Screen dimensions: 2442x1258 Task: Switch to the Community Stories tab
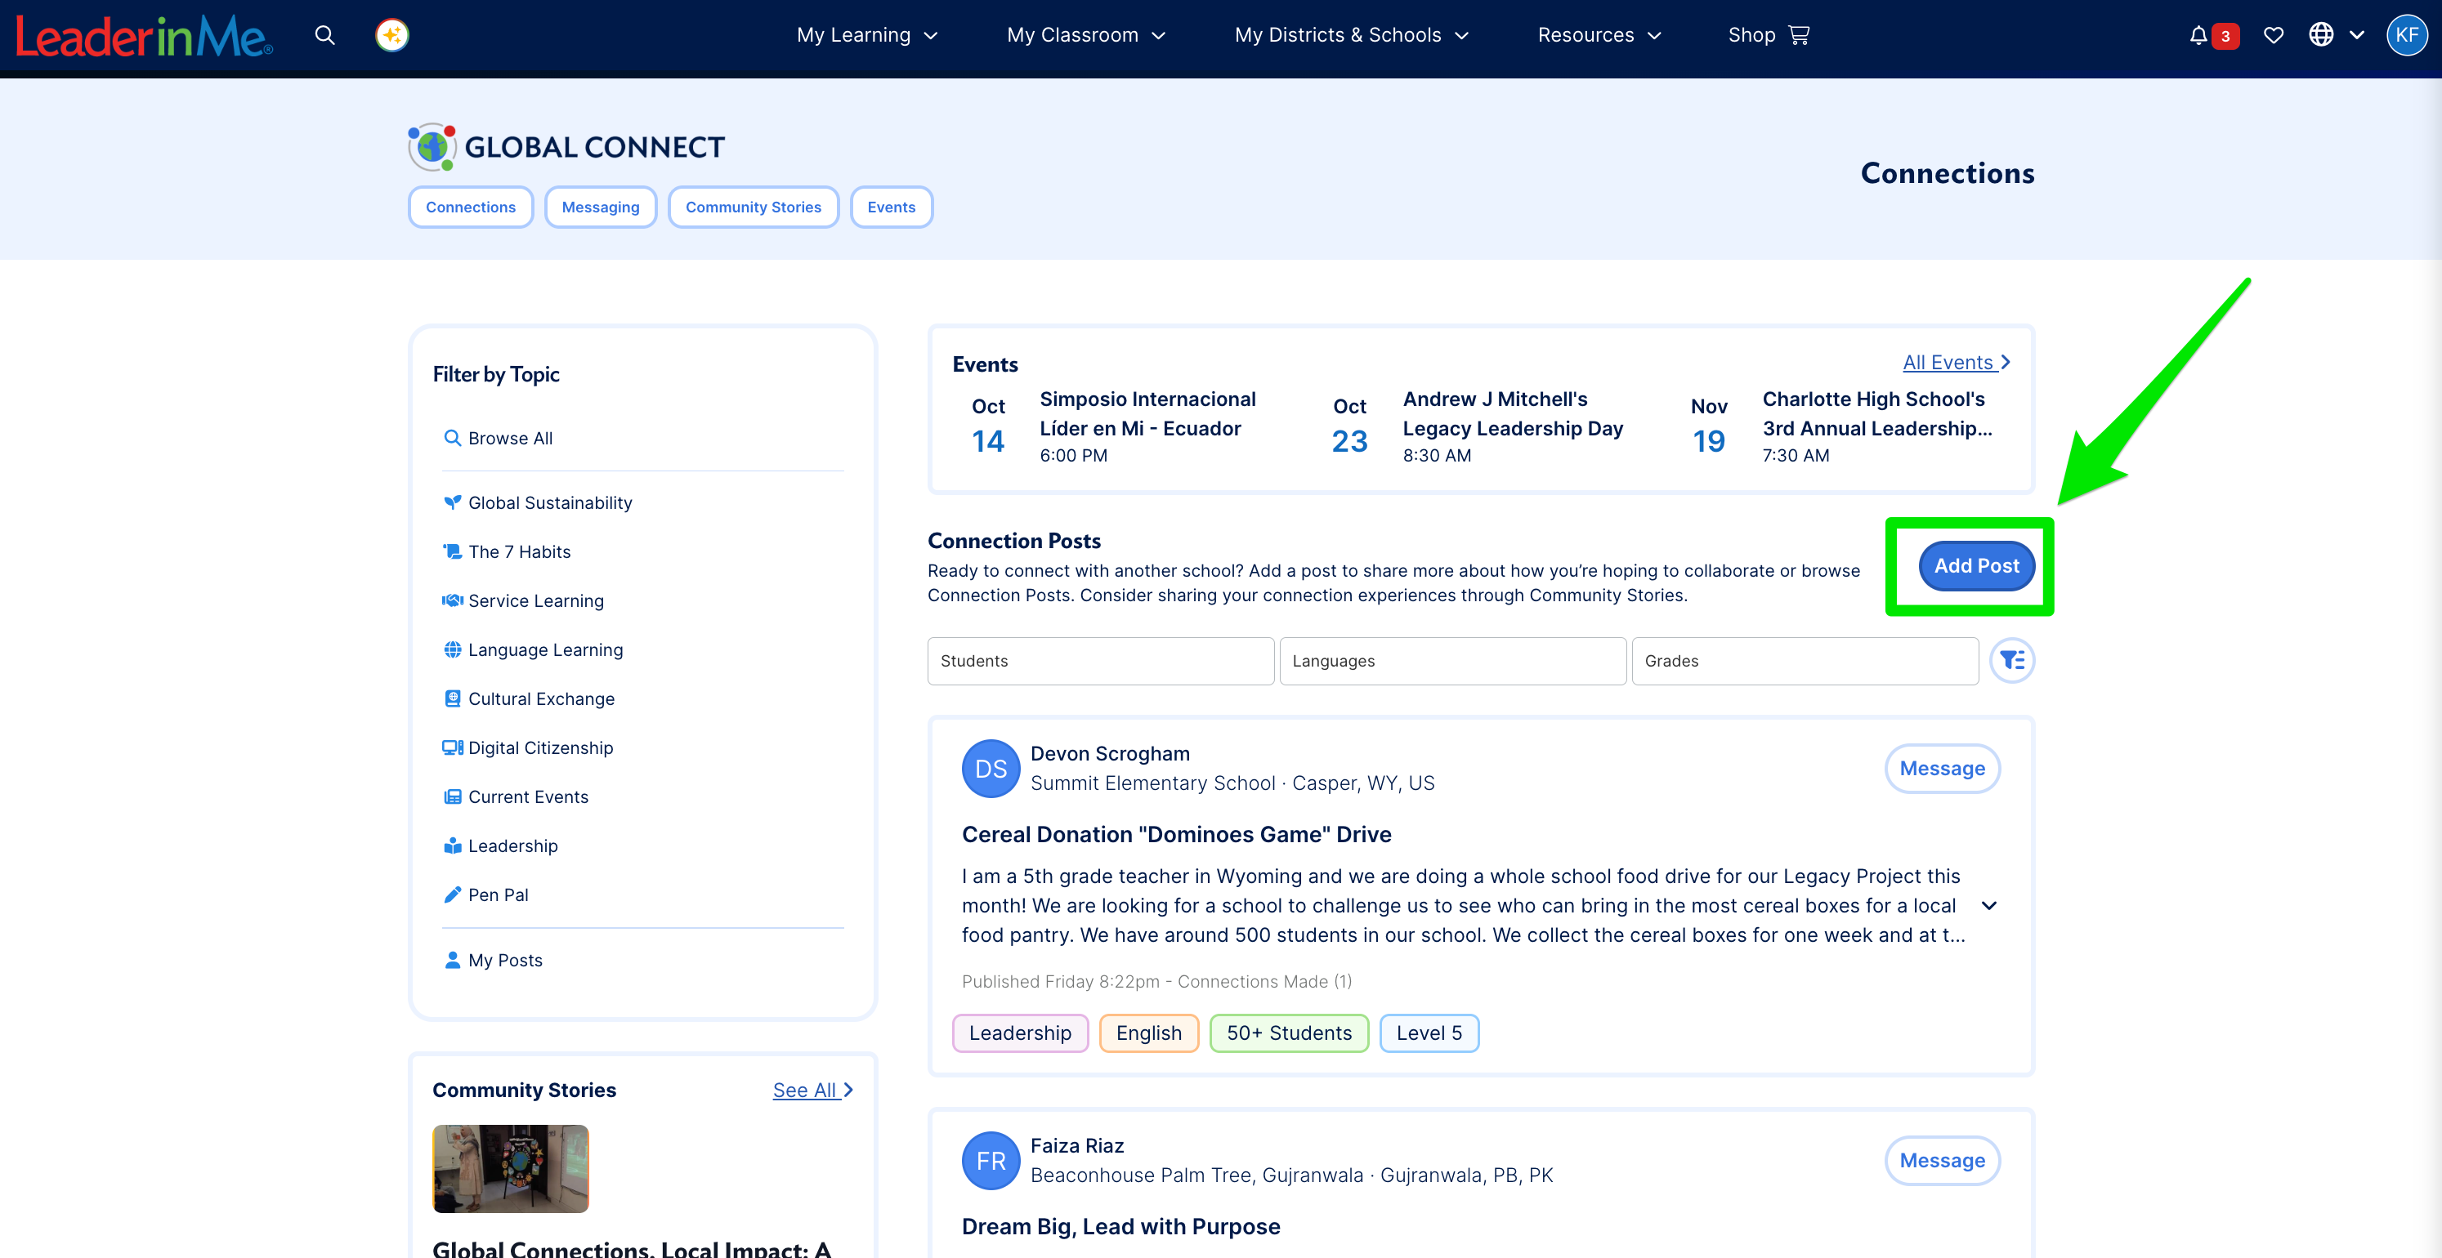(753, 207)
